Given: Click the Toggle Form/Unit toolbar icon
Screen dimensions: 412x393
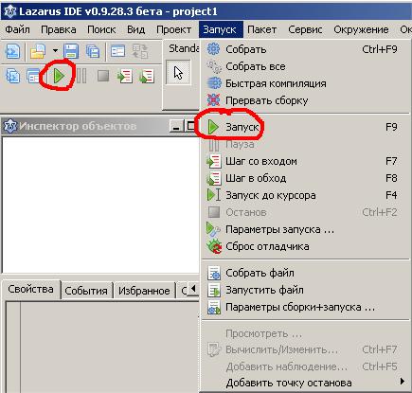Looking at the screenshot, I should (140, 51).
